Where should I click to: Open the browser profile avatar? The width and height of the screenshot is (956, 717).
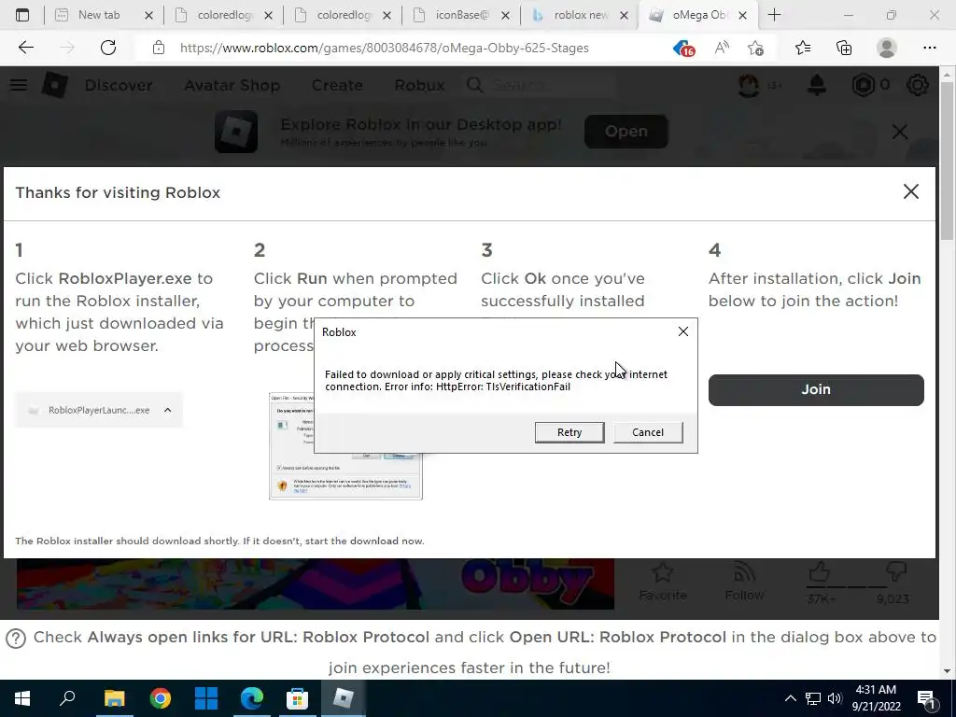click(x=887, y=48)
